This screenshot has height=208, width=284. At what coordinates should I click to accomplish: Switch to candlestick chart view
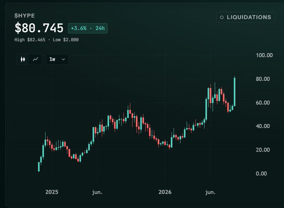pos(23,59)
